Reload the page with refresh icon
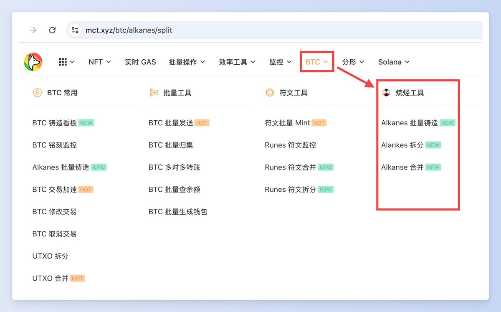The width and height of the screenshot is (501, 312). tap(52, 30)
